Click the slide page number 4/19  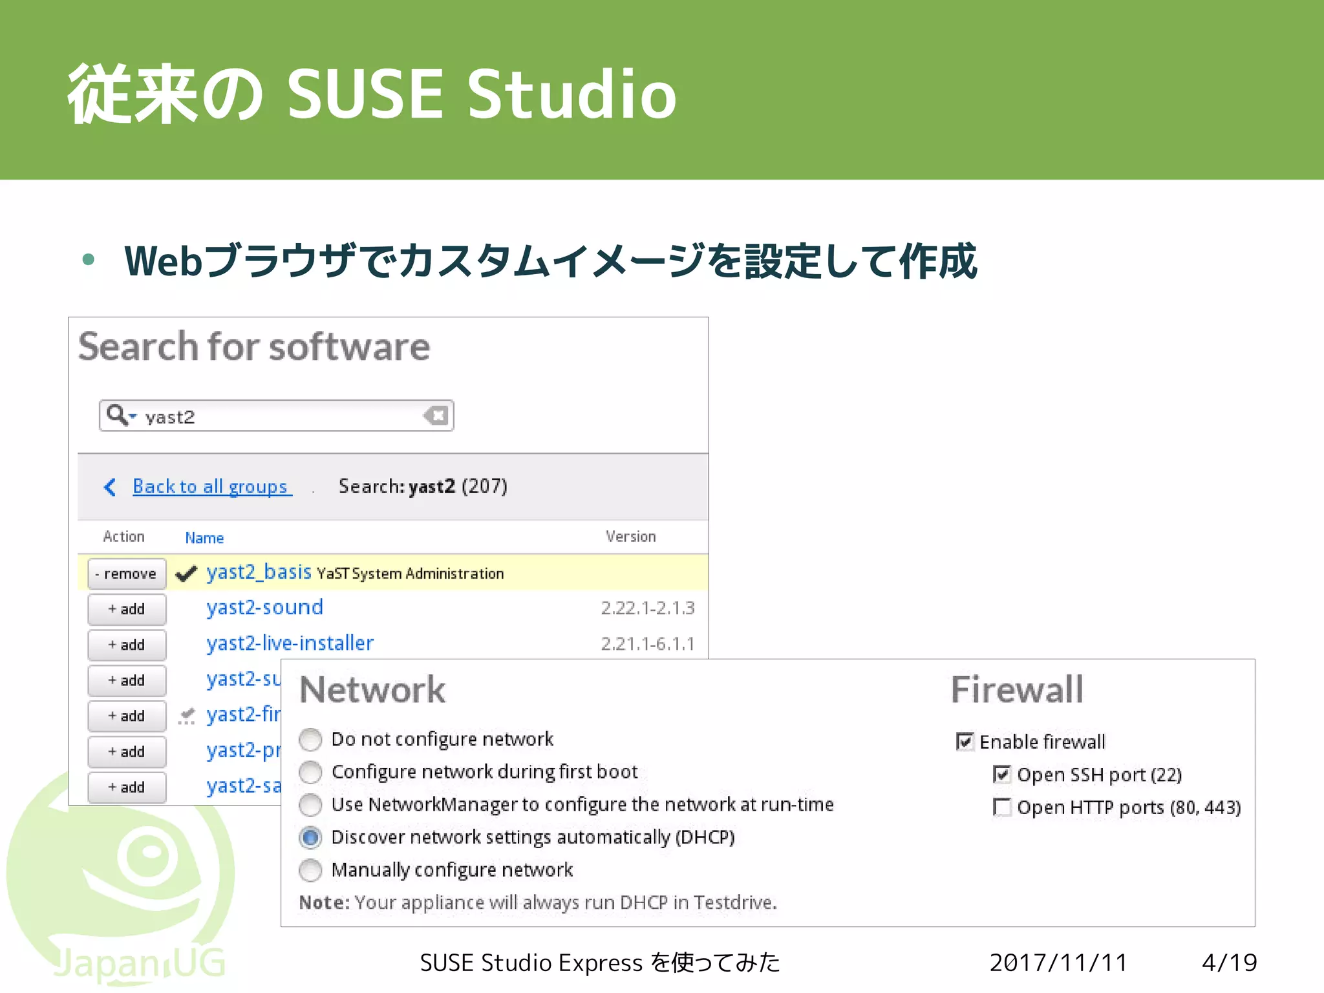(1229, 963)
